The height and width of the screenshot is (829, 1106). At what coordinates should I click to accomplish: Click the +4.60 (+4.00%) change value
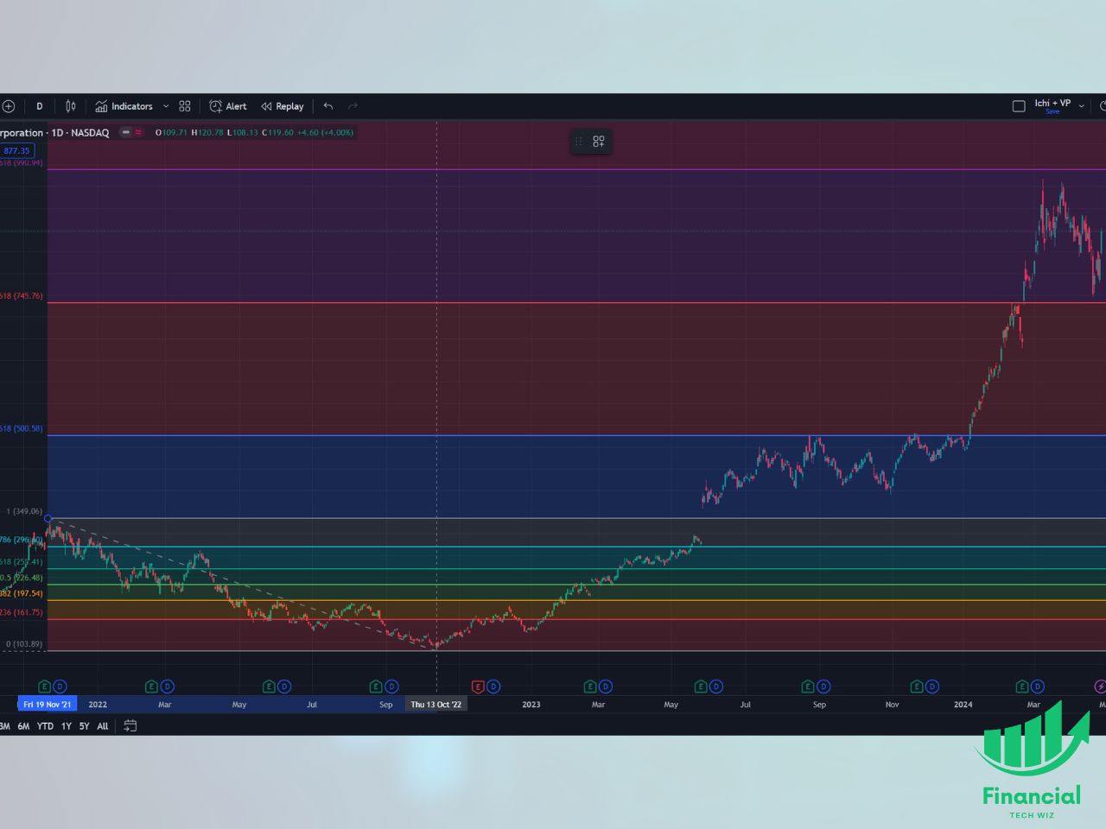pyautogui.click(x=325, y=133)
